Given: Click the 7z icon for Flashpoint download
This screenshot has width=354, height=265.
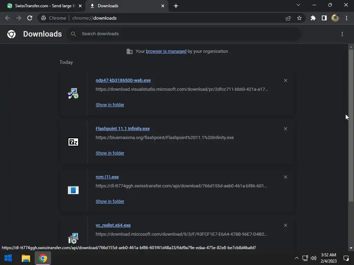Looking at the screenshot, I should [x=73, y=142].
